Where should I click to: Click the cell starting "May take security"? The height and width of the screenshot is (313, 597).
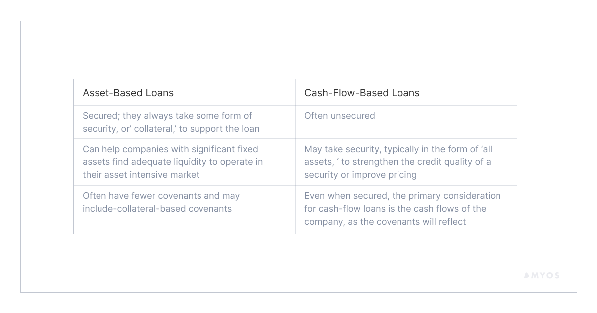[398, 161]
